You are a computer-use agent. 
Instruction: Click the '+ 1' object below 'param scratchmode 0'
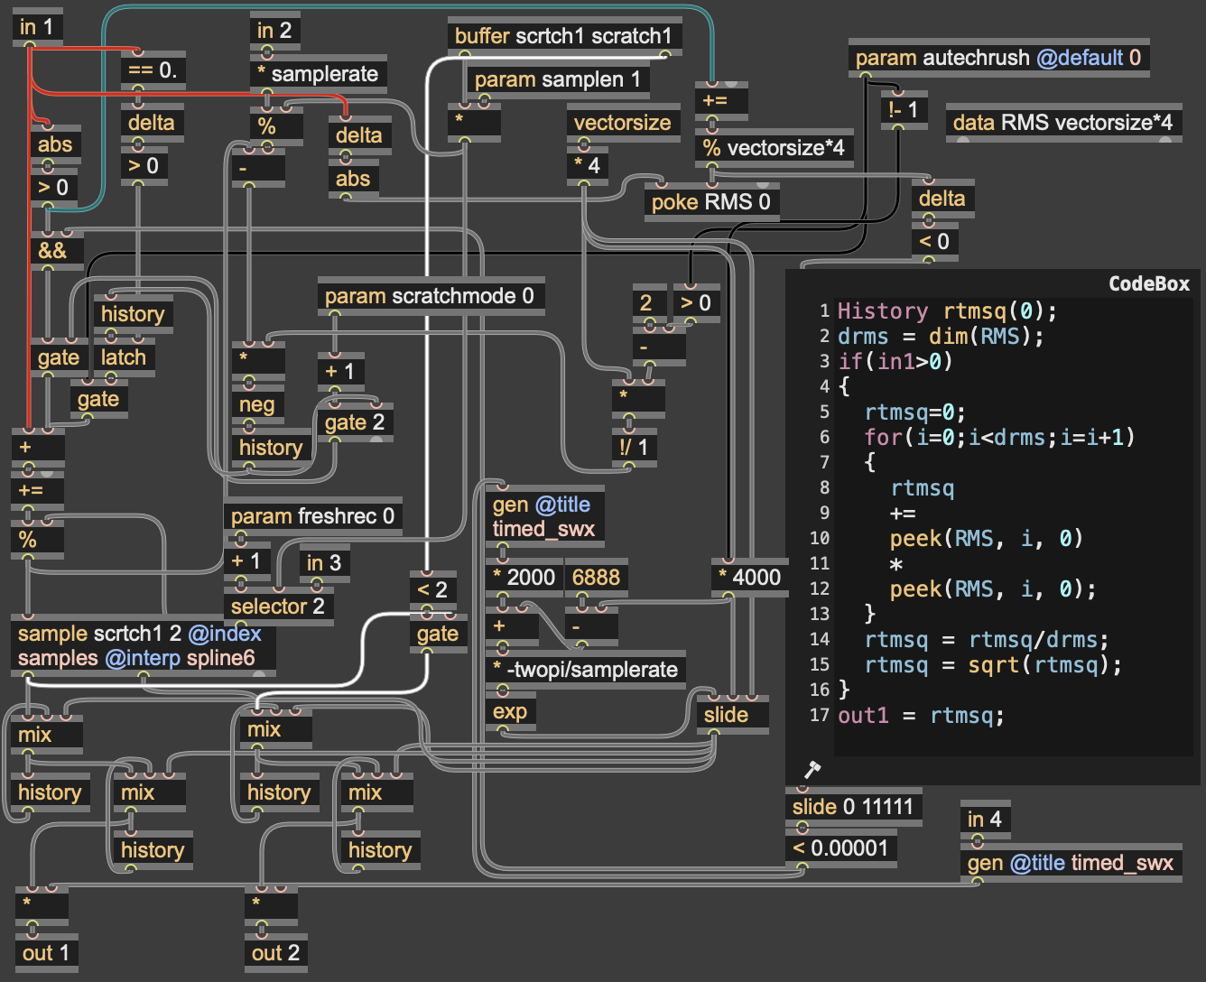pos(341,372)
